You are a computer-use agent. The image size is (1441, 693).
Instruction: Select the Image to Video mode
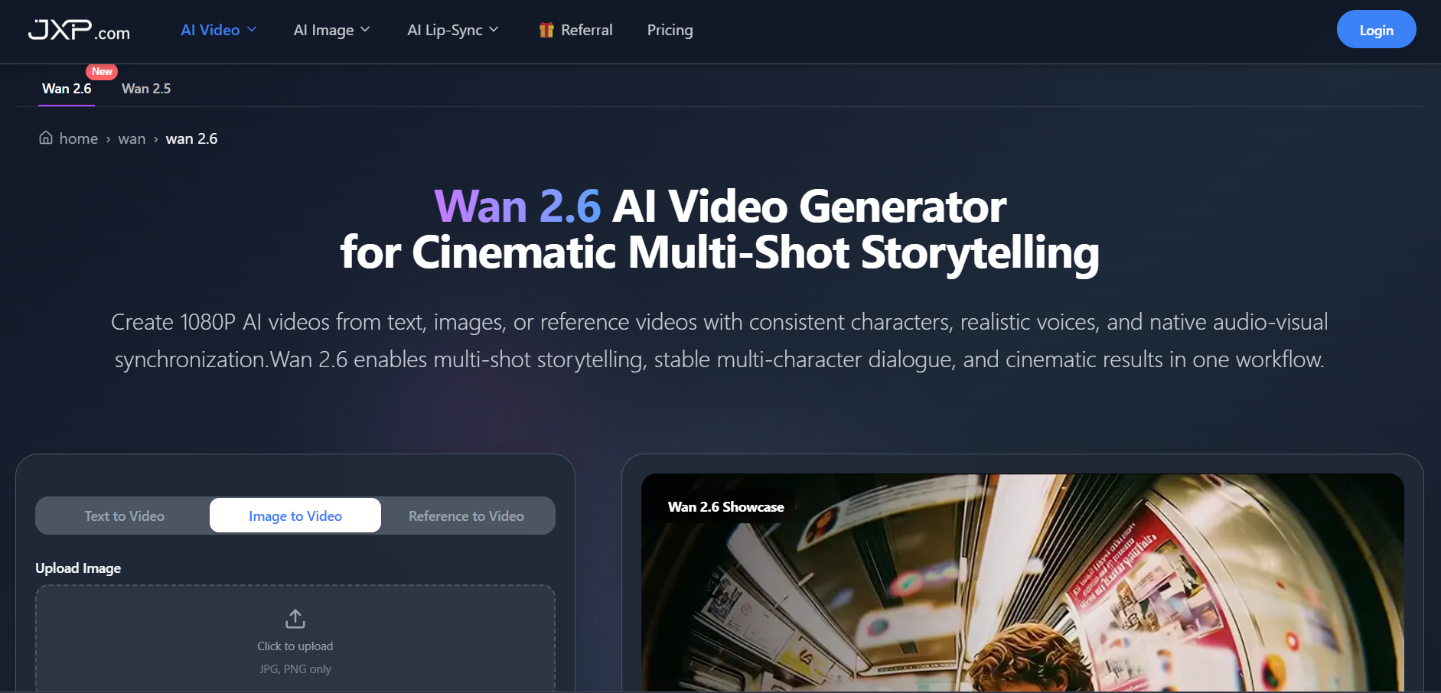click(295, 516)
